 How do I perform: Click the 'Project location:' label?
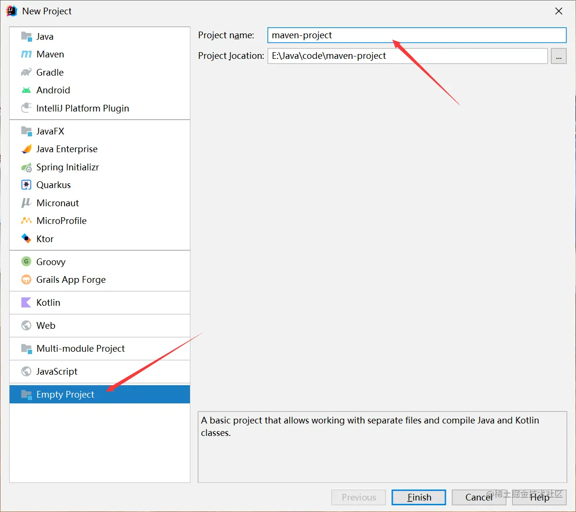(x=231, y=56)
